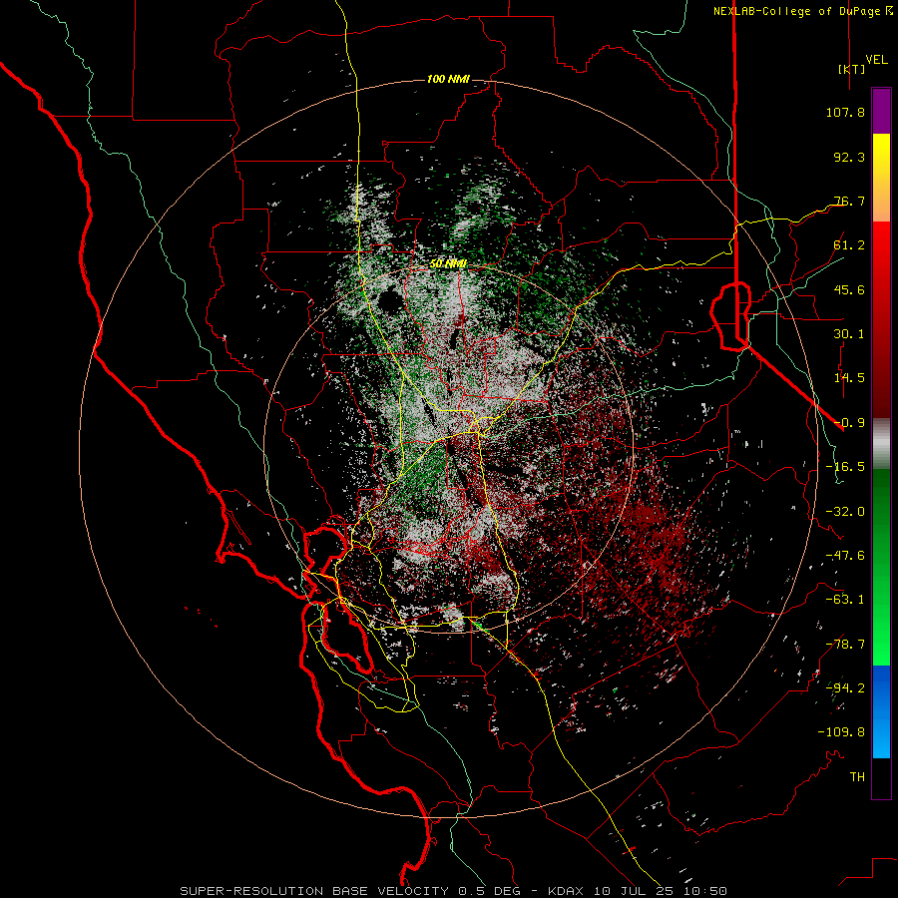
Task: Select the 92.3 velocity label
Action: [x=849, y=157]
